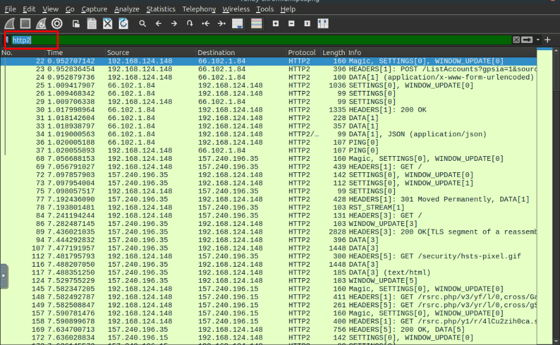Zoom in on packet list text

276,23
